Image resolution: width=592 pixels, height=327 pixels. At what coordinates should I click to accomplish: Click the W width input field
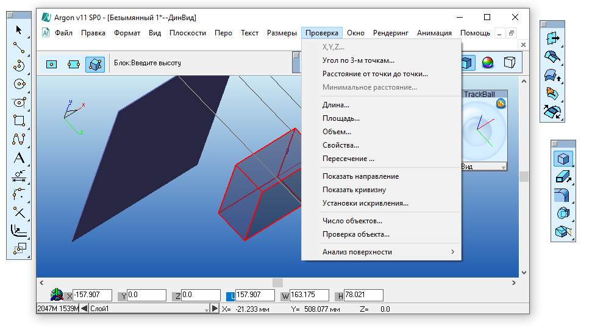click(x=309, y=295)
